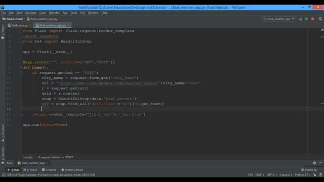The image size is (324, 182).
Task: Click the 16:9 cursor position indicator
Action: click(250, 175)
